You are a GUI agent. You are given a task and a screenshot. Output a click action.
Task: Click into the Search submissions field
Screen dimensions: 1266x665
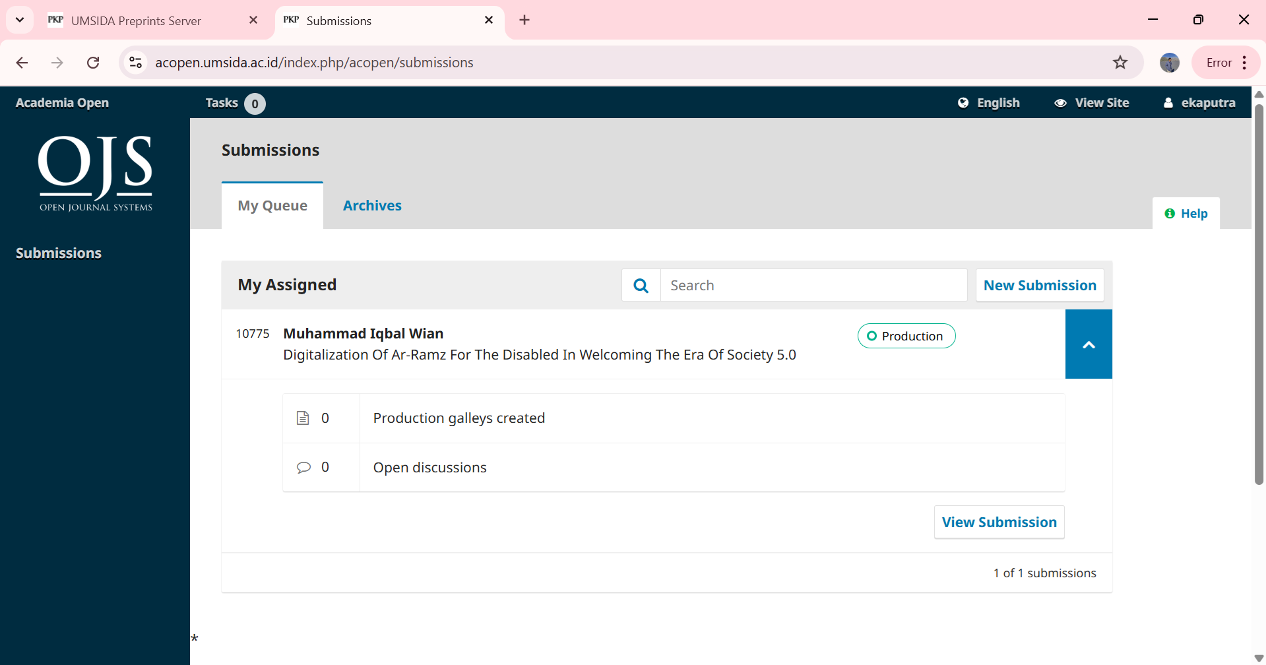pos(813,286)
